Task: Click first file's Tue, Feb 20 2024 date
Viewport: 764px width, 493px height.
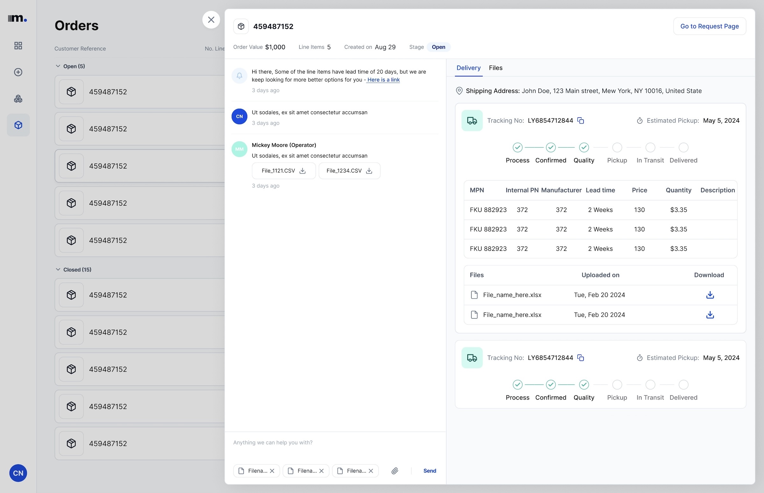Action: point(599,295)
